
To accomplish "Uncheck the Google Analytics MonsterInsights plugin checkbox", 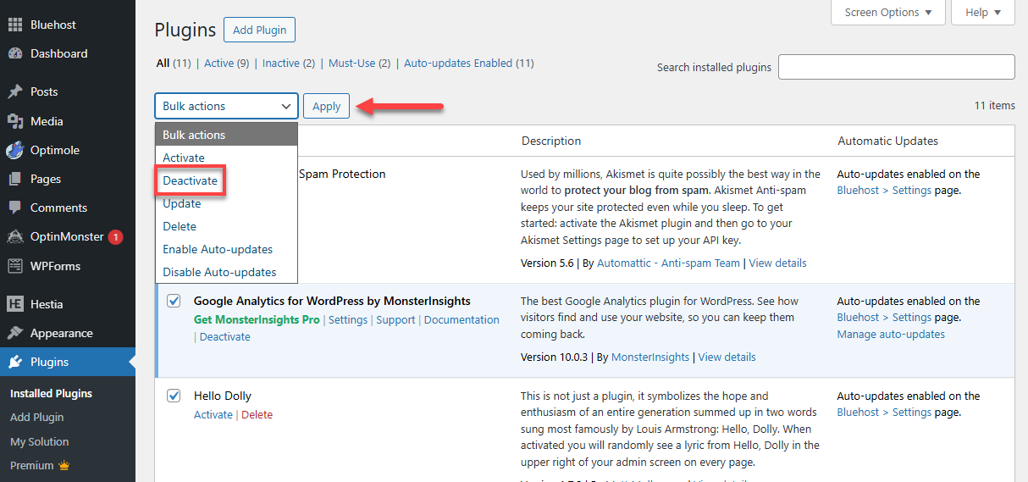I will [x=174, y=301].
